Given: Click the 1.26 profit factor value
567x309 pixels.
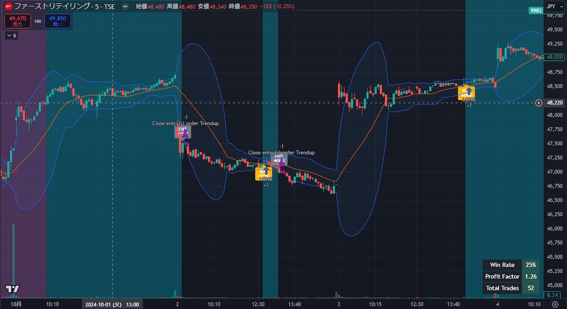Looking at the screenshot, I should click(x=531, y=277).
